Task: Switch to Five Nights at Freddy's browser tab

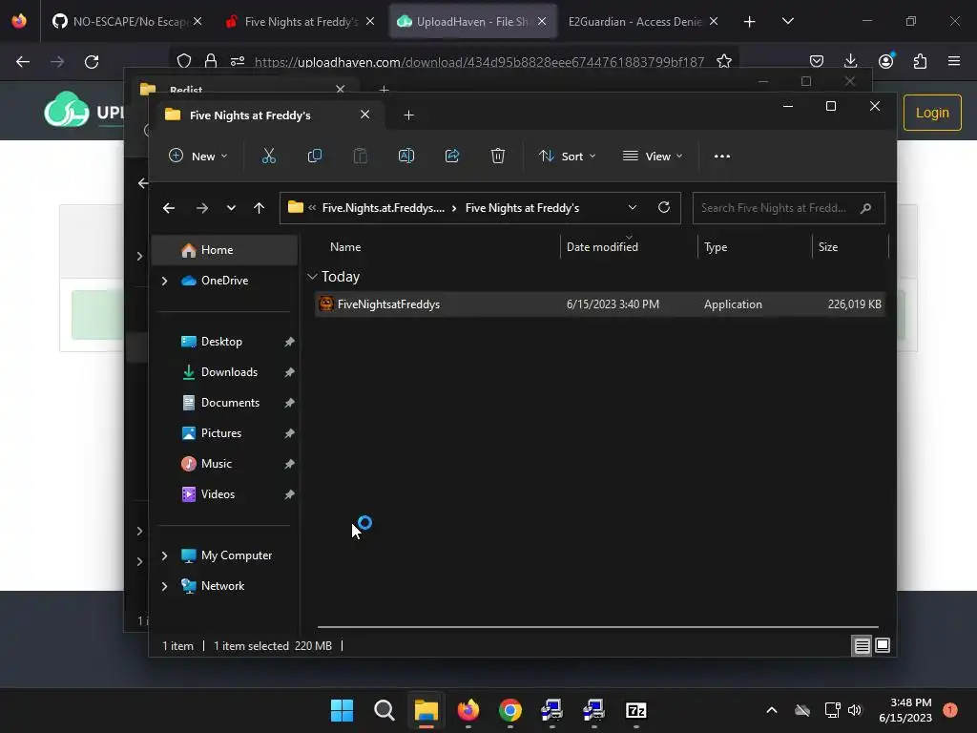Action: 300,21
